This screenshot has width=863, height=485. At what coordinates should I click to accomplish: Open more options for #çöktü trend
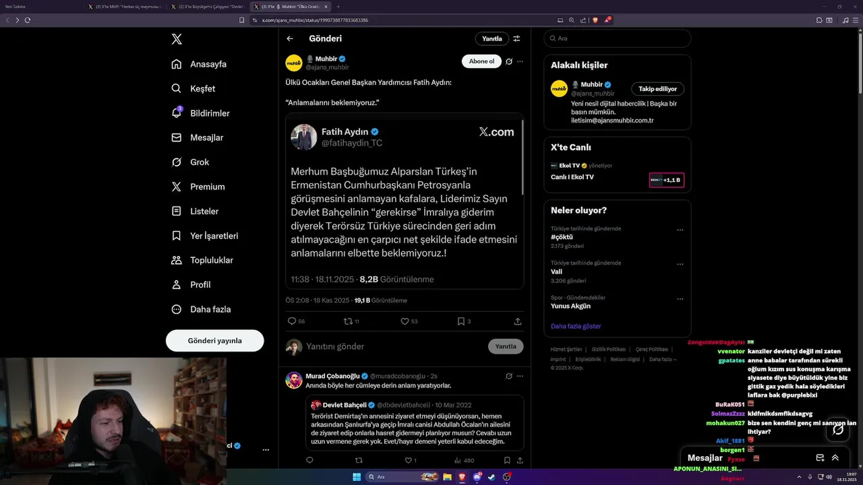click(x=680, y=230)
